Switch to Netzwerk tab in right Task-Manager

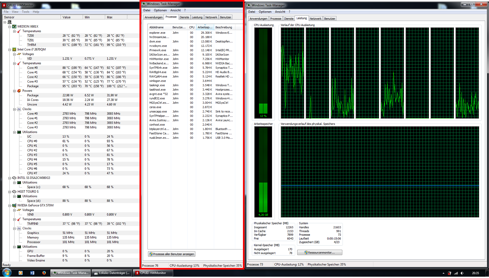point(315,19)
